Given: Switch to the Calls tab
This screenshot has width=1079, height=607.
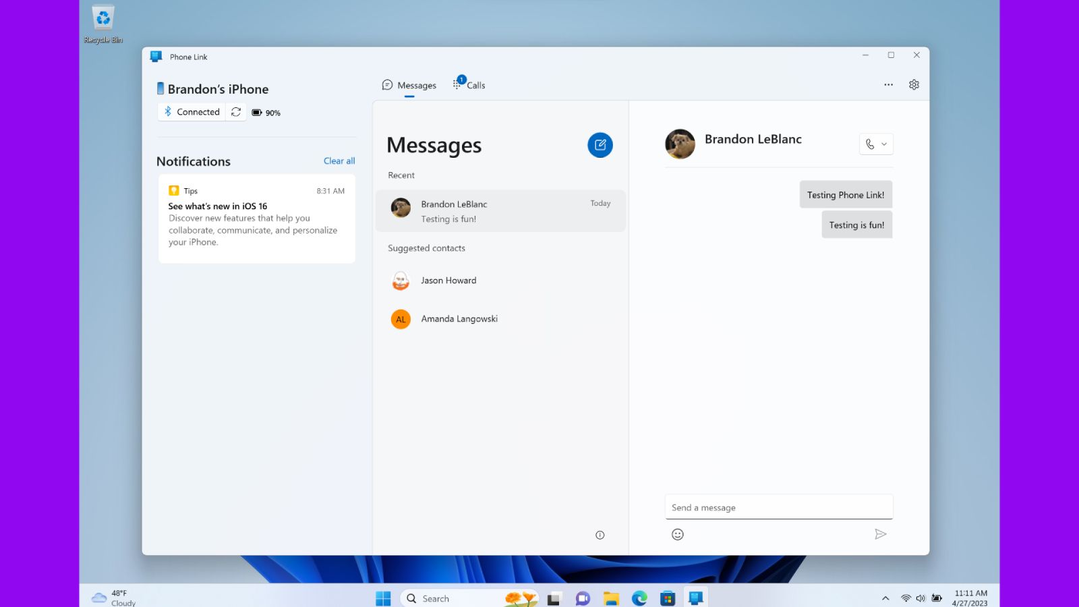Looking at the screenshot, I should point(475,85).
